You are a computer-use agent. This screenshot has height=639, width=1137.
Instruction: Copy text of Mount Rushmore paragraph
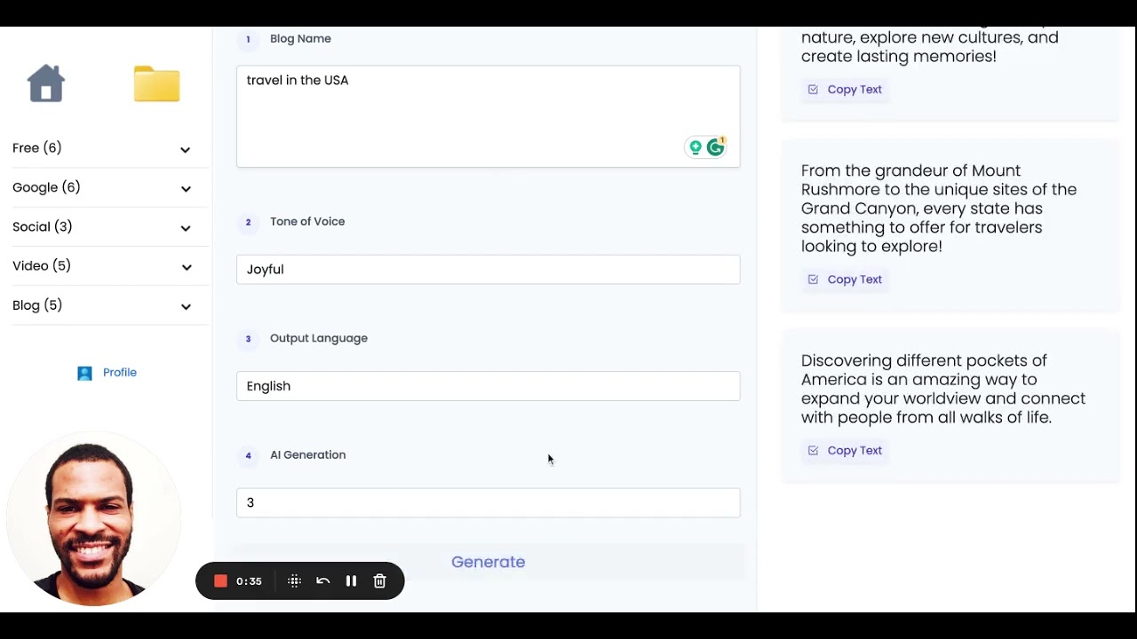click(845, 280)
